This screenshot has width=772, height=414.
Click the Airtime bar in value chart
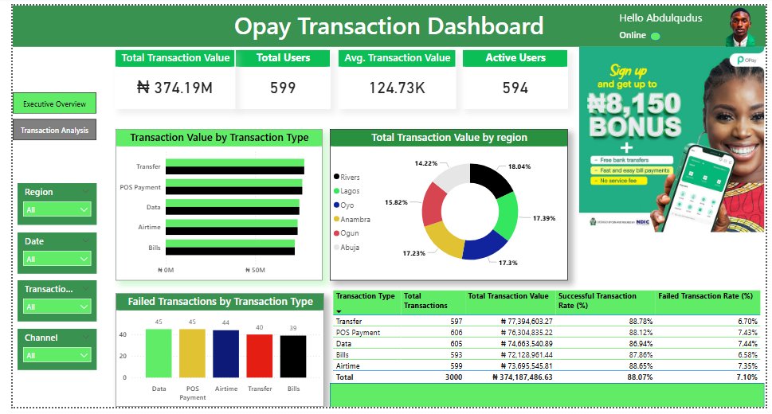click(231, 227)
